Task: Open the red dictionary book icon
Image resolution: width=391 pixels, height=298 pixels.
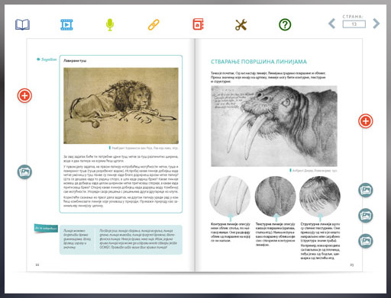Action: pos(198,24)
